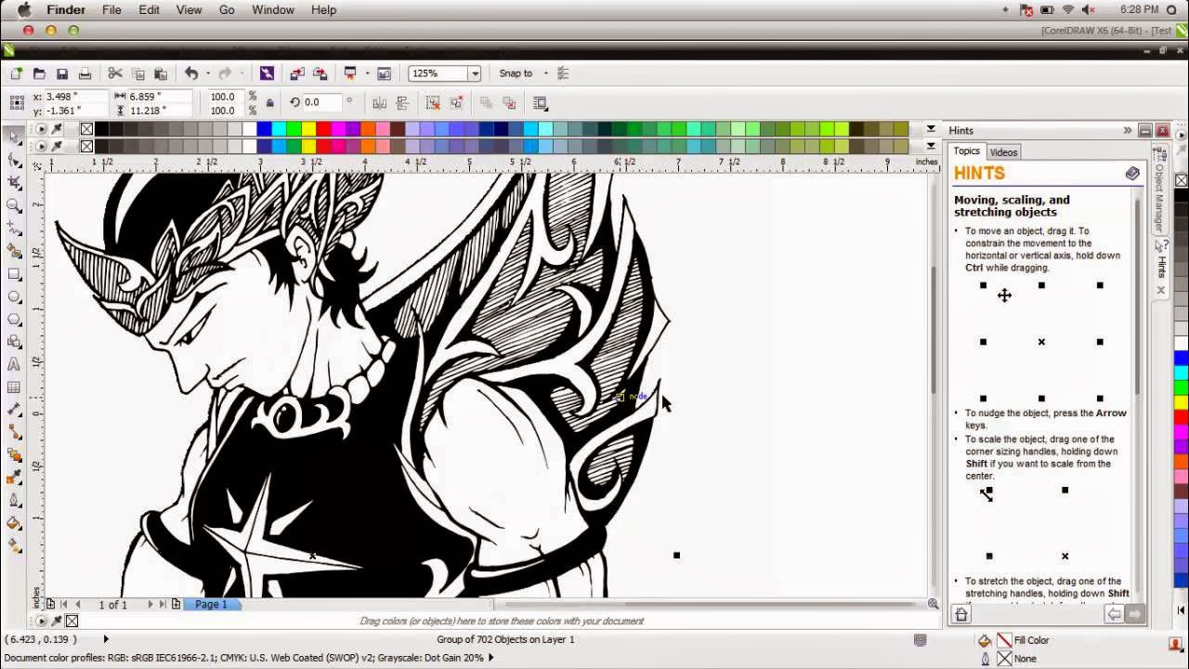Viewport: 1189px width, 669px height.
Task: Close the Hints docker
Action: pos(1162,130)
